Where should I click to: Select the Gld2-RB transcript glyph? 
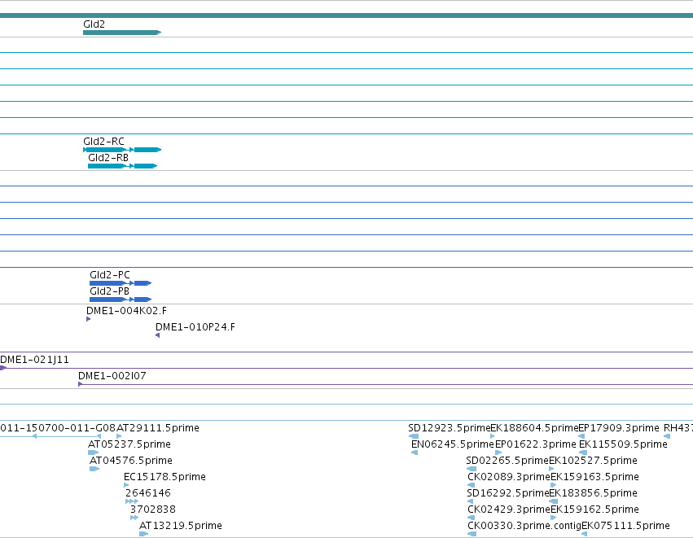pos(122,166)
